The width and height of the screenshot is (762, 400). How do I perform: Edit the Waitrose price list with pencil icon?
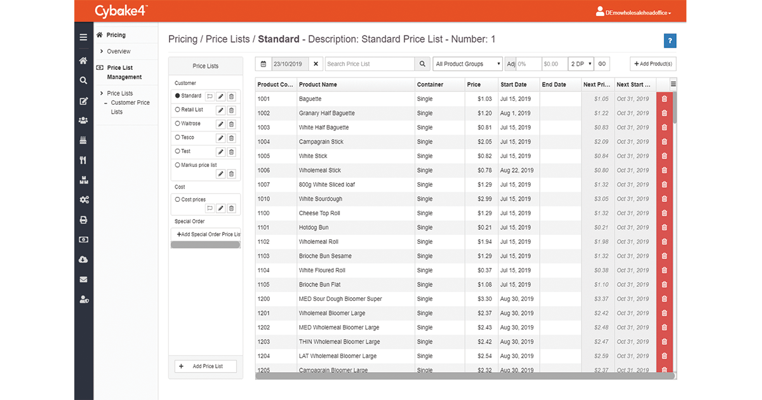pyautogui.click(x=220, y=124)
